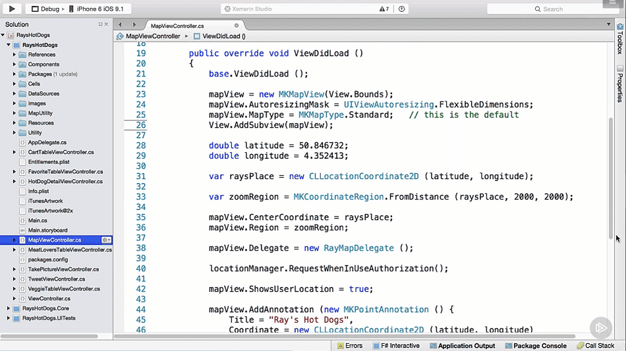Collapse the RaysHotDogs solution node

pyautogui.click(x=3, y=35)
